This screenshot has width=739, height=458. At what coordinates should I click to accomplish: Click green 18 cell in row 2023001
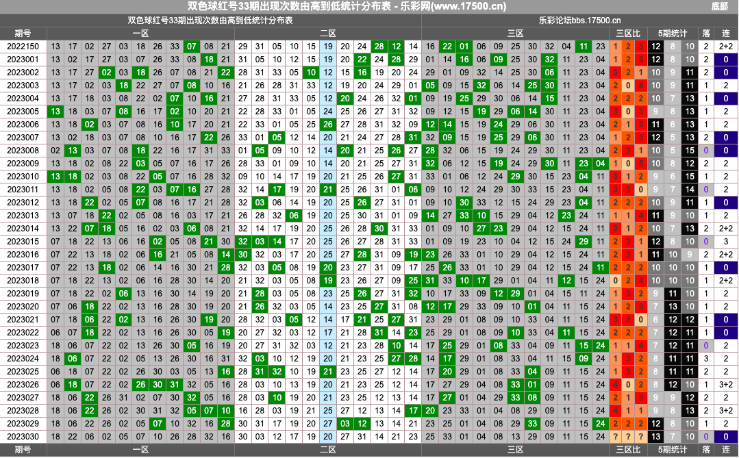(209, 60)
